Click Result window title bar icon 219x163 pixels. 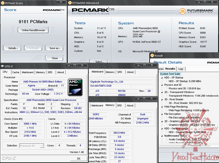(x=152, y=56)
